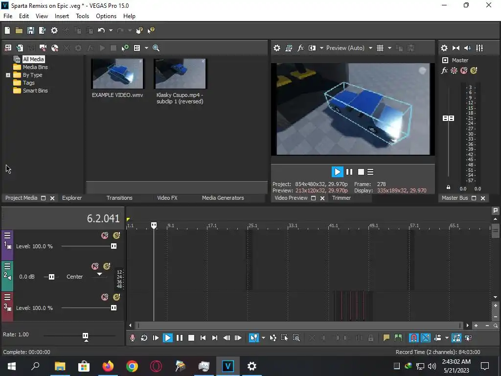501x376 pixels.
Task: Click the record microphone button
Action: 132,338
